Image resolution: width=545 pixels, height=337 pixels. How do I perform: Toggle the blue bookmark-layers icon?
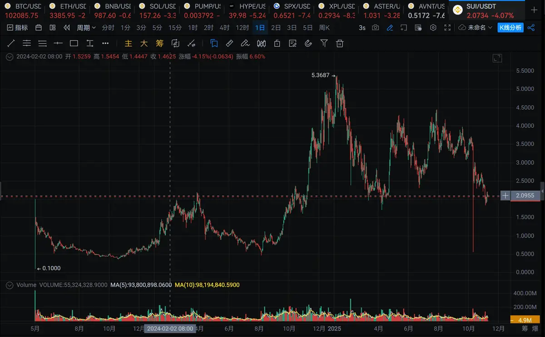tap(214, 44)
